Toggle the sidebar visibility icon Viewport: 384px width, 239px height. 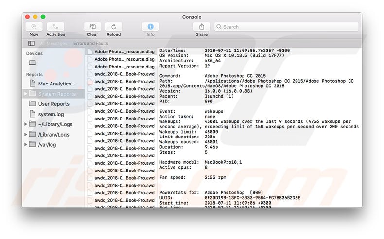click(x=31, y=43)
